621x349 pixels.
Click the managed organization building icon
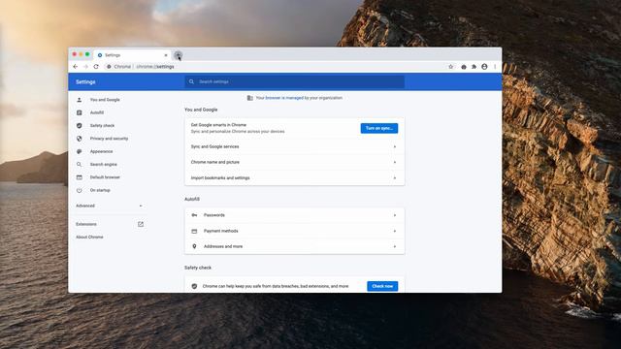tap(250, 98)
